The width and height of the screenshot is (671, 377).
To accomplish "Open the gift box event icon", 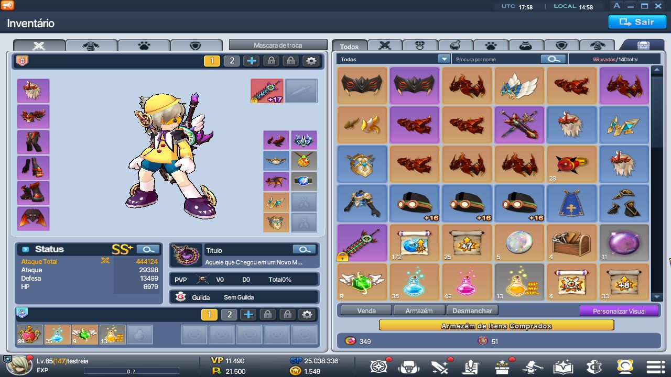I will tap(502, 366).
